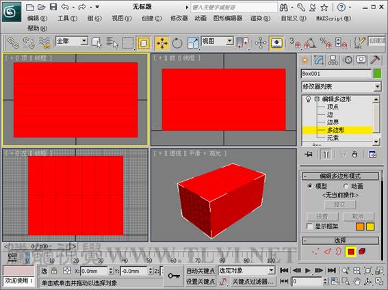Activate the Select and Rotate tool
This screenshot has width=388, height=290.
[x=177, y=43]
